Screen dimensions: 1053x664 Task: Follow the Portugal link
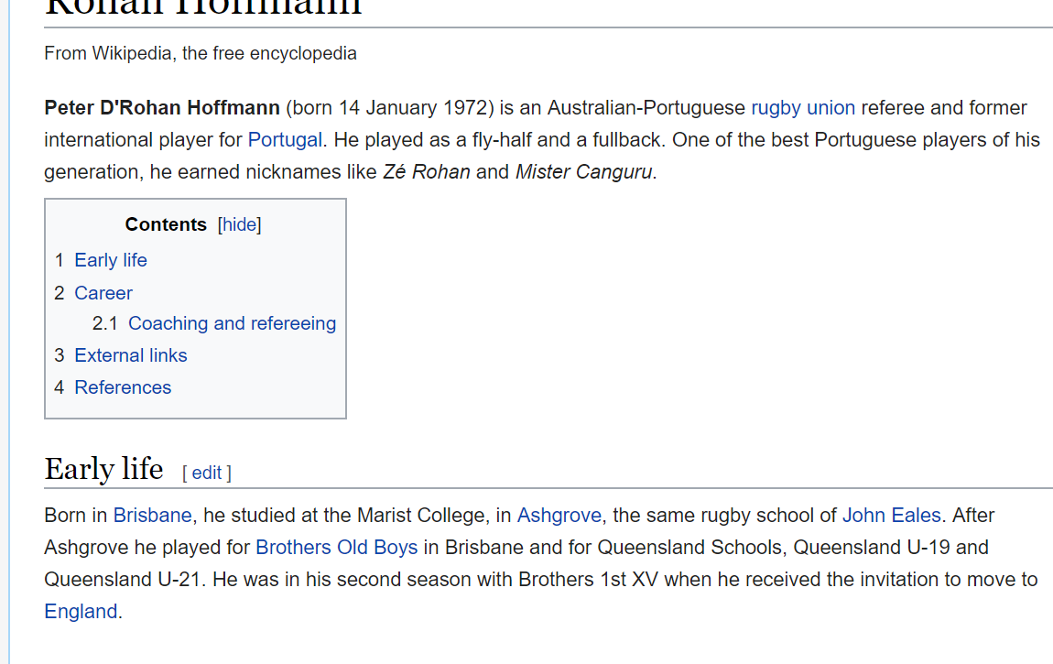pos(285,140)
